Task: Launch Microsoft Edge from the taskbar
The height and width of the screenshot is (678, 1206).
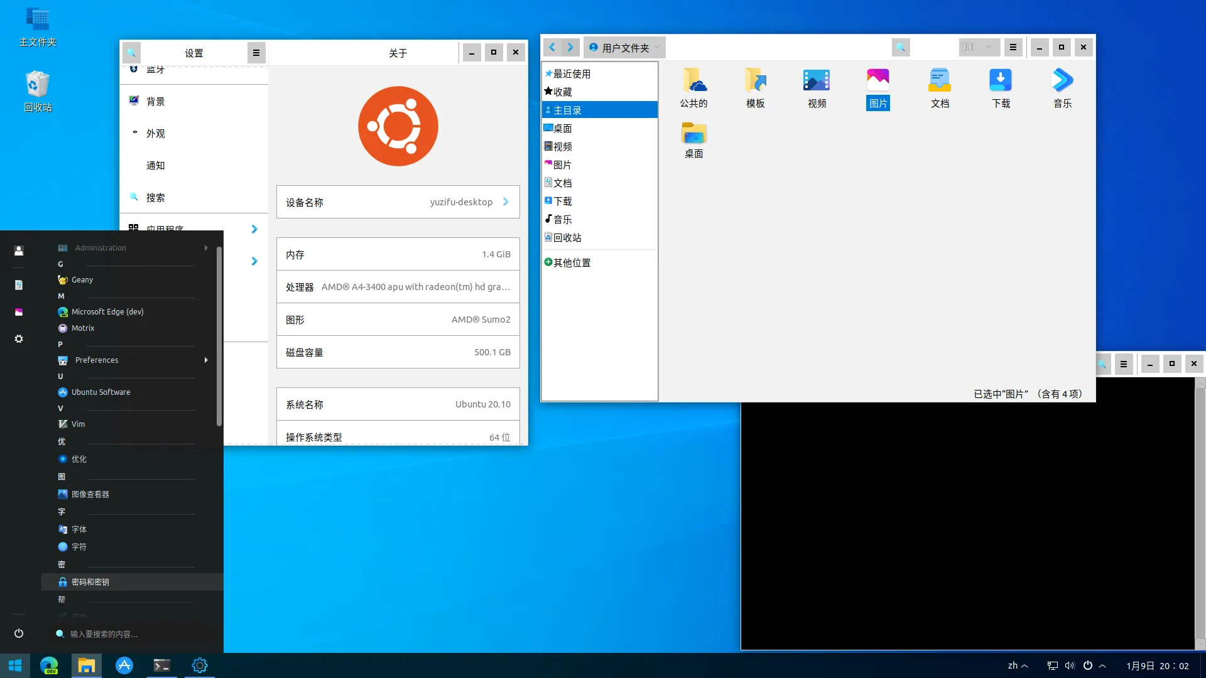Action: (49, 665)
